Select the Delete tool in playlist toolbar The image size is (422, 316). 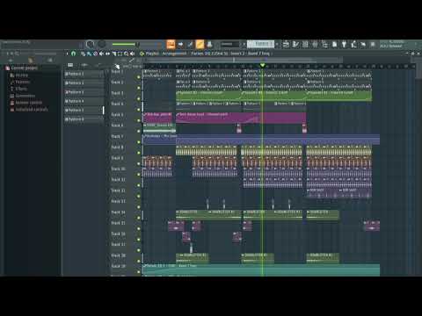pos(95,54)
